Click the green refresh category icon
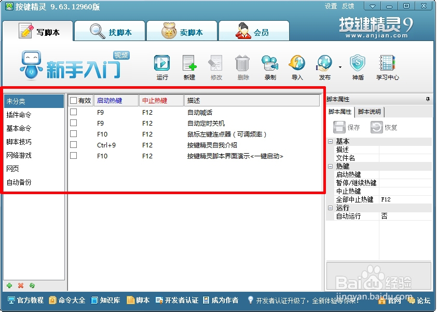This screenshot has width=437, height=312. click(x=32, y=286)
